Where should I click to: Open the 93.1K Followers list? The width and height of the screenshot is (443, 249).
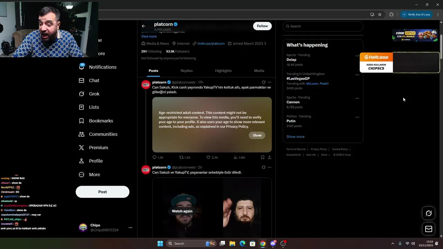pos(178,52)
